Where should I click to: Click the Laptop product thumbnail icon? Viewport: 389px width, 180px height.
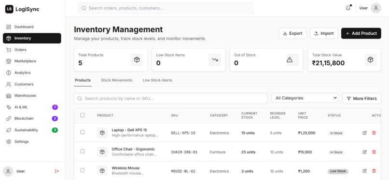[102, 133]
